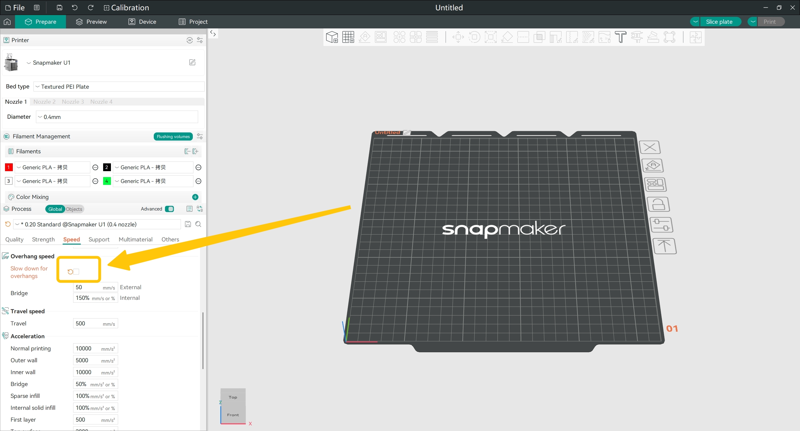Click the redo arrow in title bar
This screenshot has height=431, width=800.
(x=91, y=7)
